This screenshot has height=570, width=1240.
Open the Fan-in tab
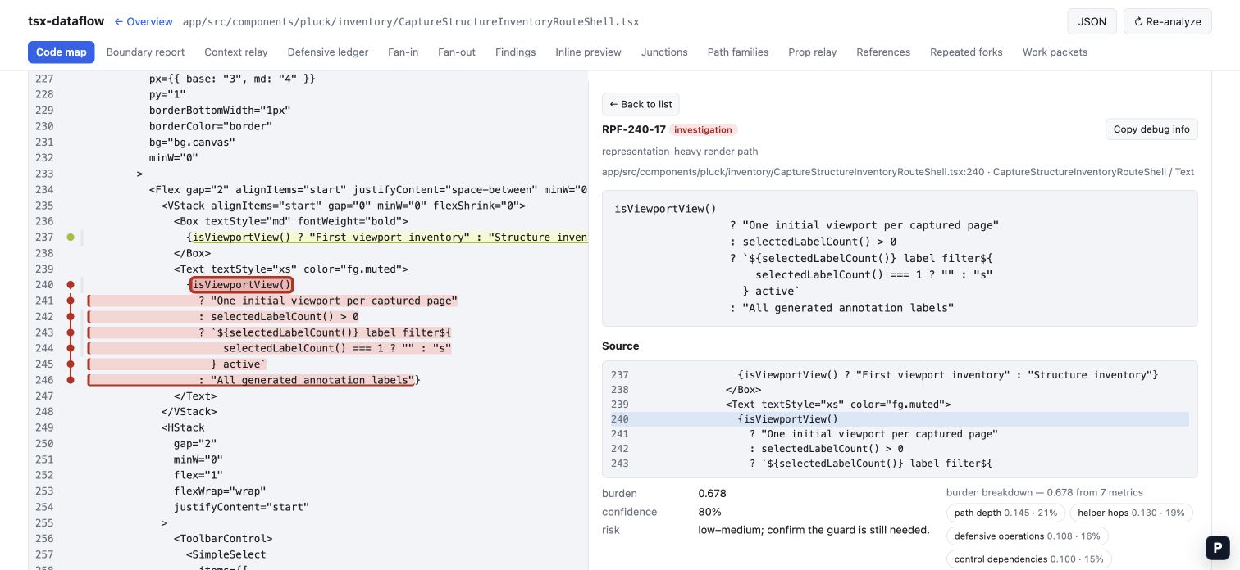[403, 52]
